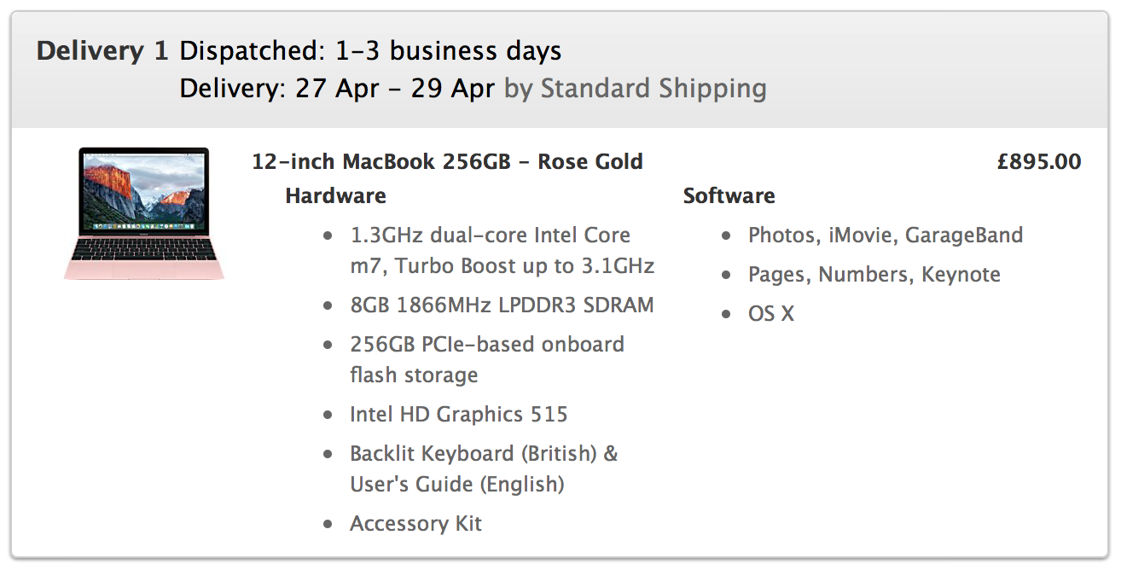
Task: Click the 8GB 1866MHz LPDDR3 SDRAM item
Action: coord(502,305)
